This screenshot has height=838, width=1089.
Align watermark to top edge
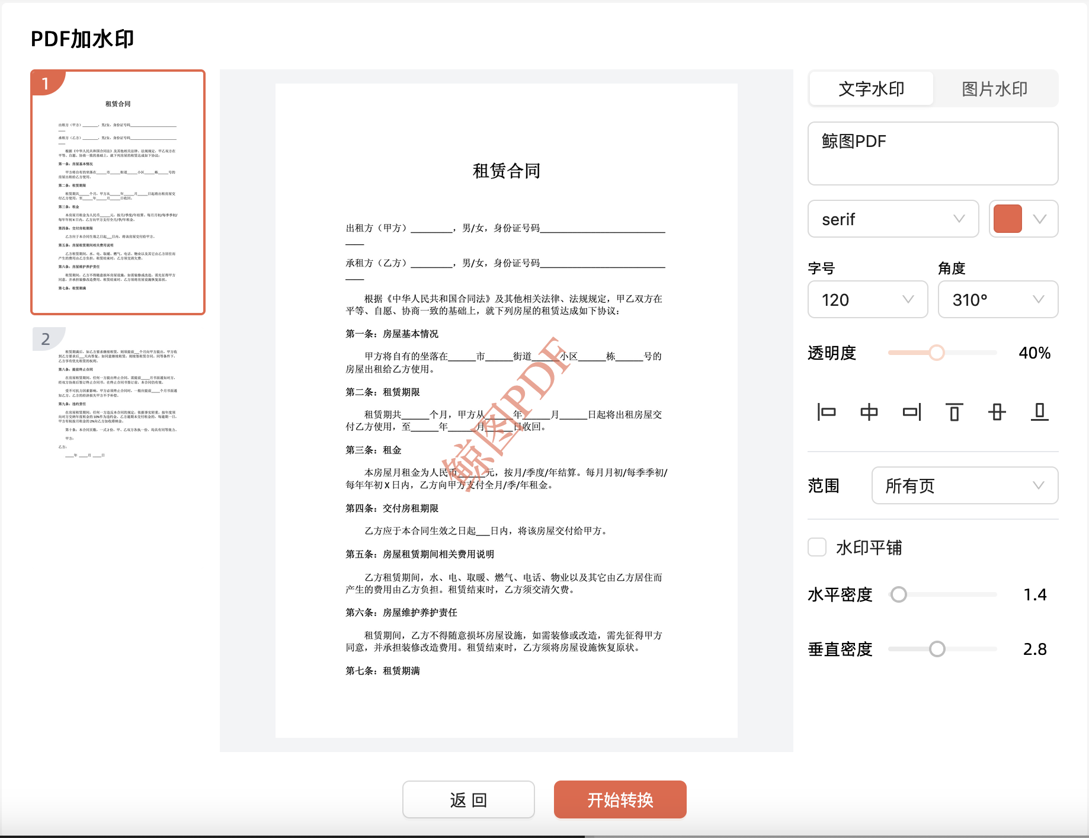click(x=954, y=412)
